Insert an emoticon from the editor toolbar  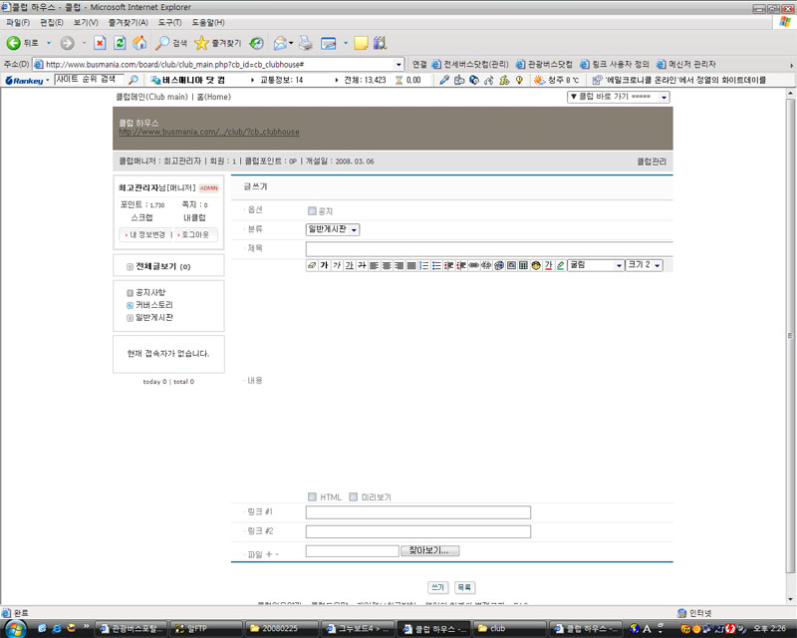(x=535, y=265)
